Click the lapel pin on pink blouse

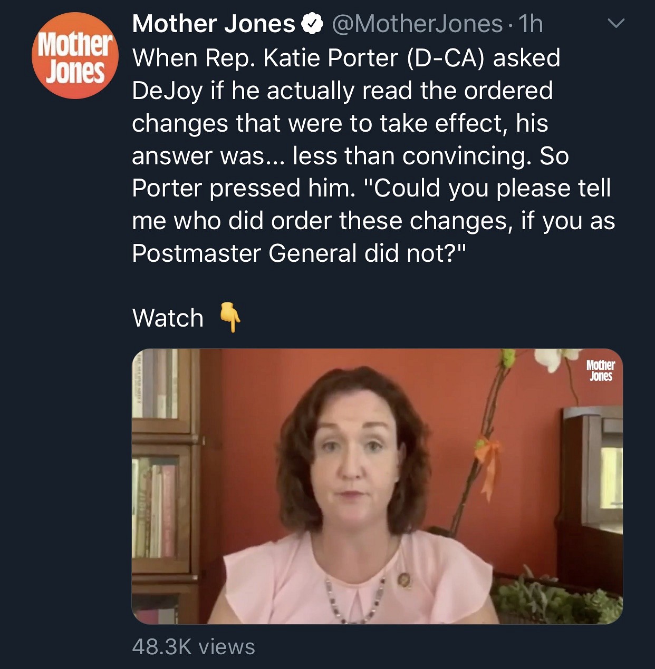tap(404, 580)
